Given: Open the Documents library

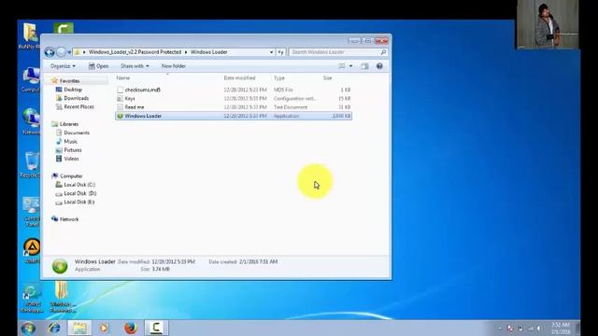Looking at the screenshot, I should point(77,133).
